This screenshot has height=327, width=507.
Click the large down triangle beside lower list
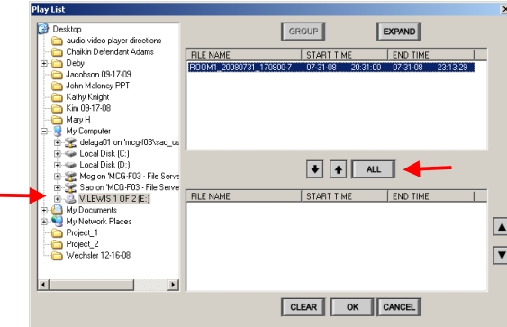(x=501, y=255)
